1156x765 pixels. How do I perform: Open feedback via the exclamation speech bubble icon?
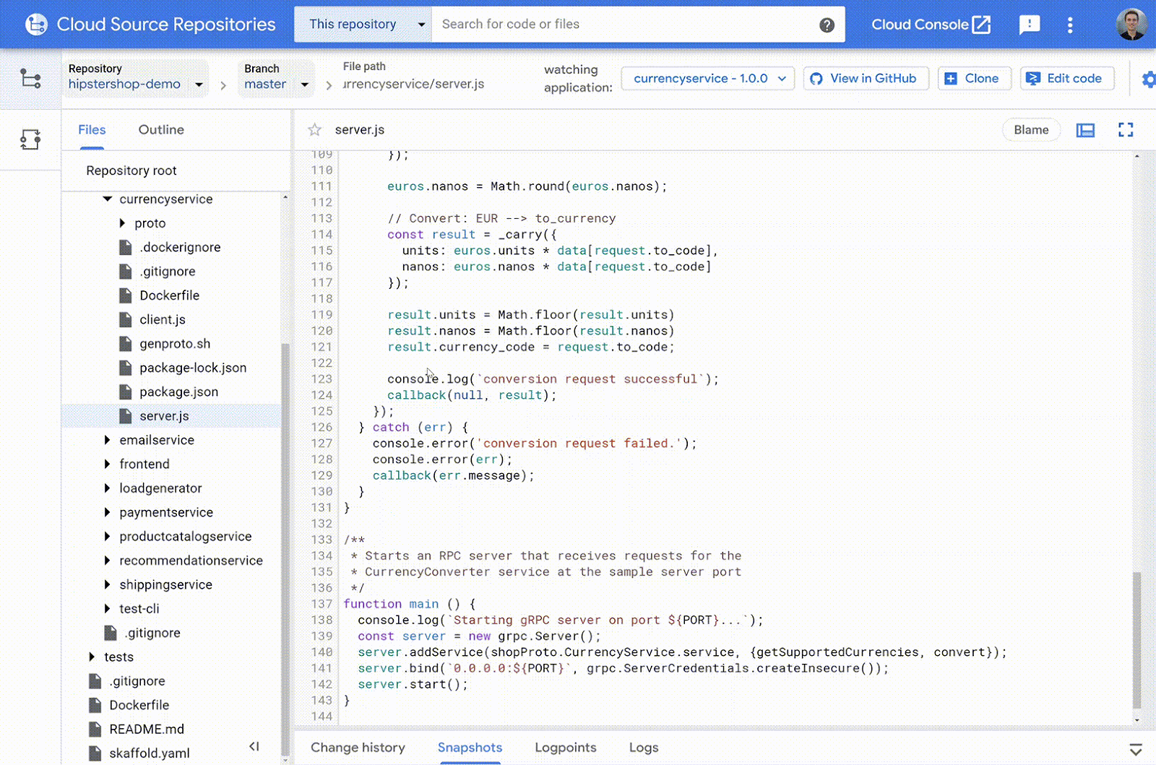click(x=1030, y=25)
